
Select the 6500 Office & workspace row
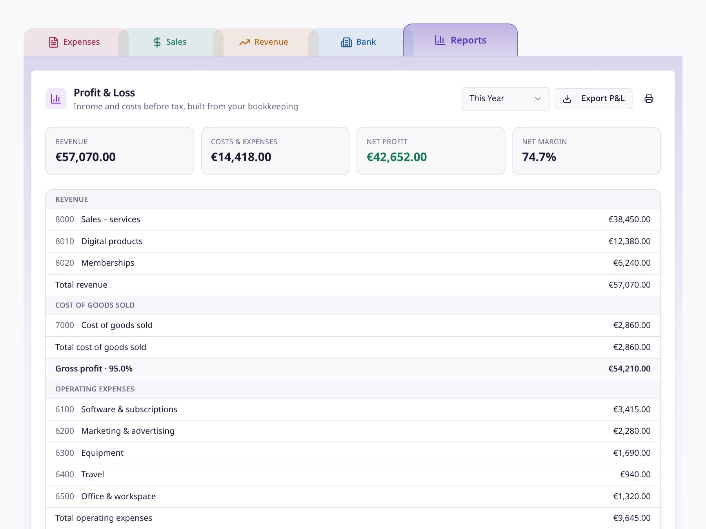[353, 496]
